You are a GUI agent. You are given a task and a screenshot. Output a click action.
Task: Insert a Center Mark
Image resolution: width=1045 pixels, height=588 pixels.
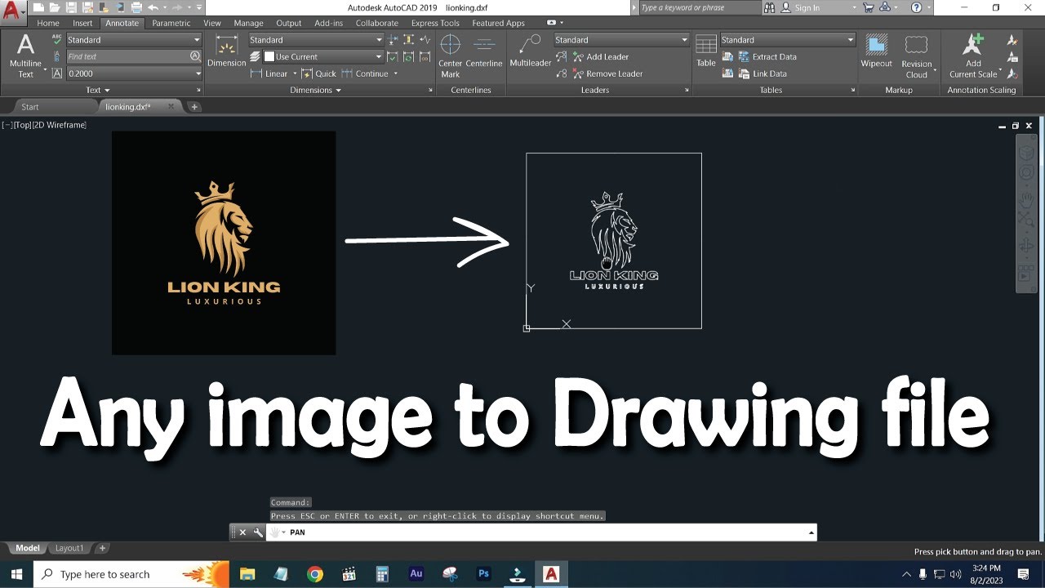coord(451,56)
